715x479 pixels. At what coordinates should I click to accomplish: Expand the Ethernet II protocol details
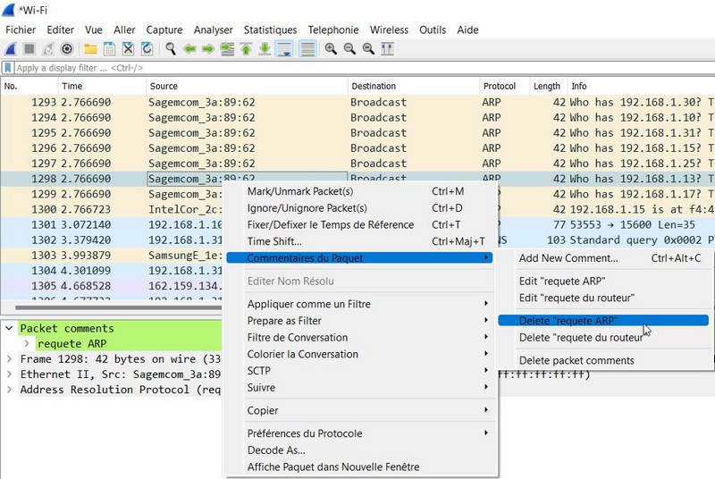tap(10, 374)
